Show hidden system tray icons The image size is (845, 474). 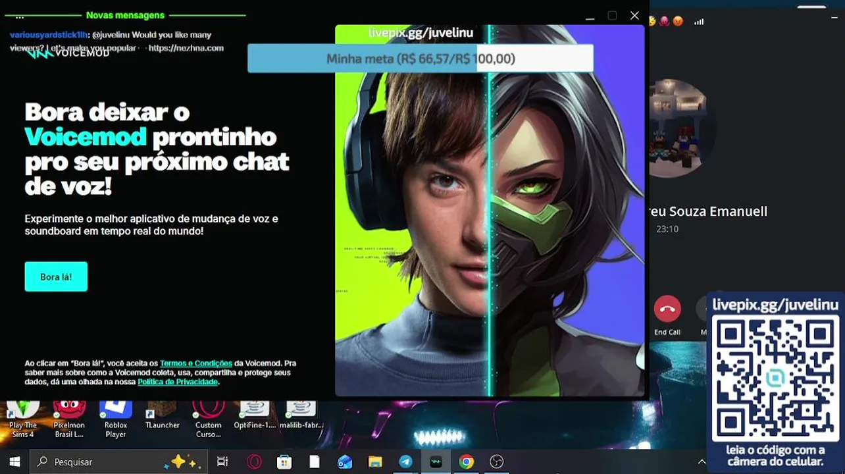click(702, 462)
